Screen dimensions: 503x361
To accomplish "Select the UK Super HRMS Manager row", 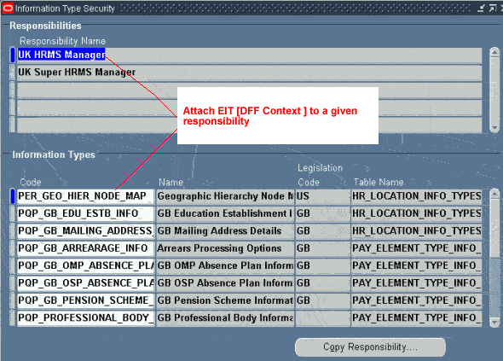I will pos(249,73).
